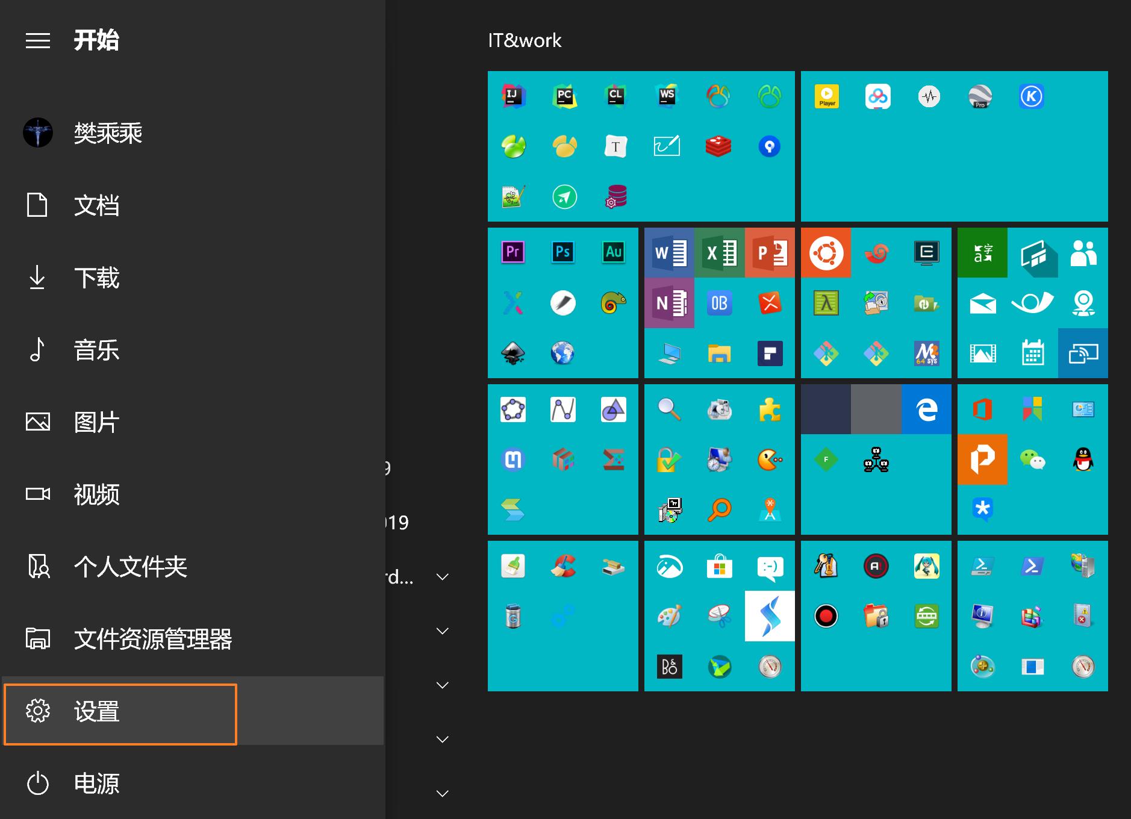Open the Premiere Pro tile
The height and width of the screenshot is (819, 1131).
513,252
